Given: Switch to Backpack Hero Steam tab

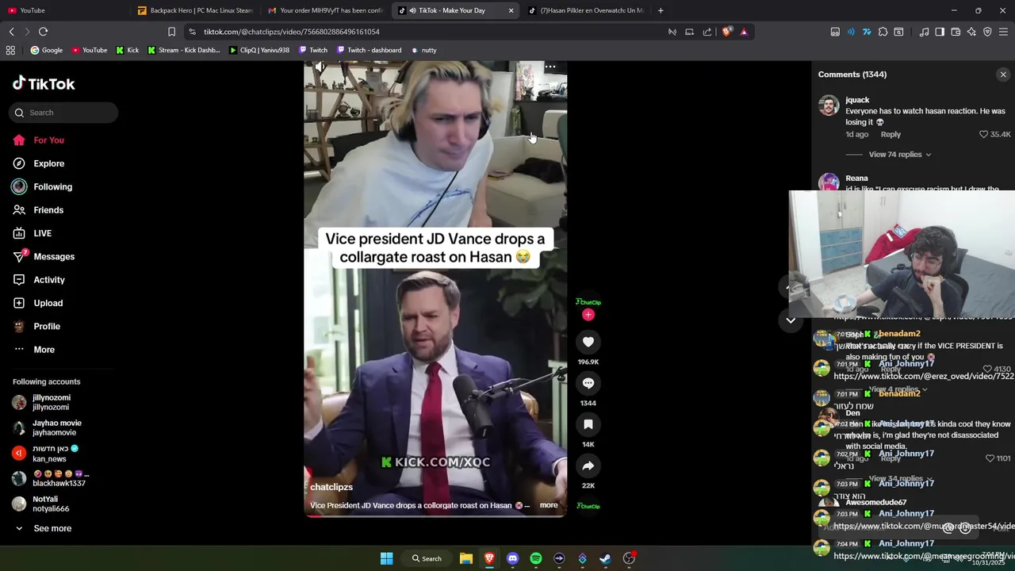Looking at the screenshot, I should (x=194, y=10).
